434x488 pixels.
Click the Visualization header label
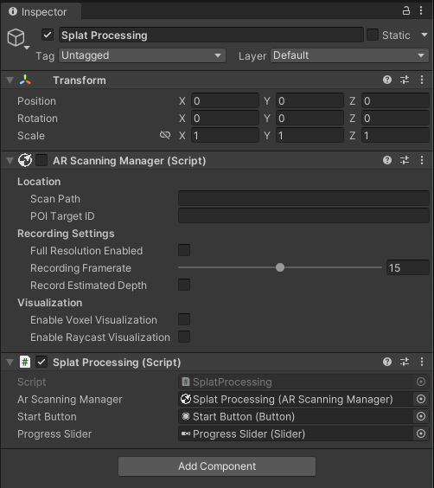coord(50,303)
